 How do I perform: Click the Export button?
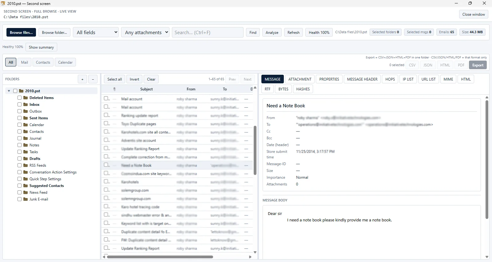pos(478,65)
